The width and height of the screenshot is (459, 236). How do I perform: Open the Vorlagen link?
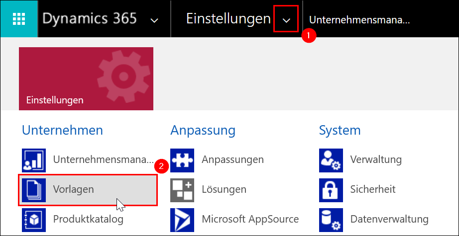click(x=74, y=189)
